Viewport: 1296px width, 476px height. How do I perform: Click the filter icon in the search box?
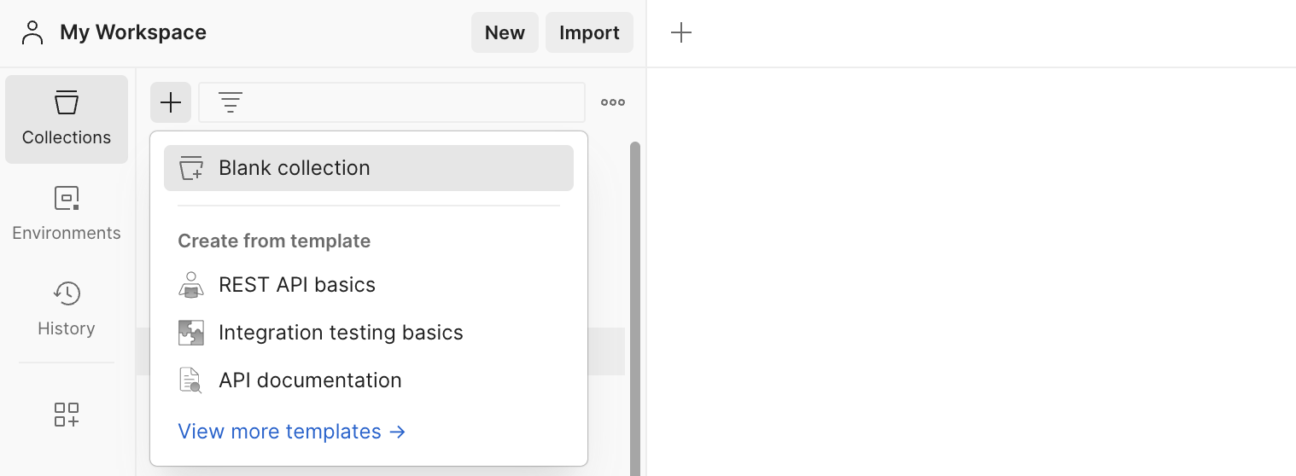tap(231, 102)
